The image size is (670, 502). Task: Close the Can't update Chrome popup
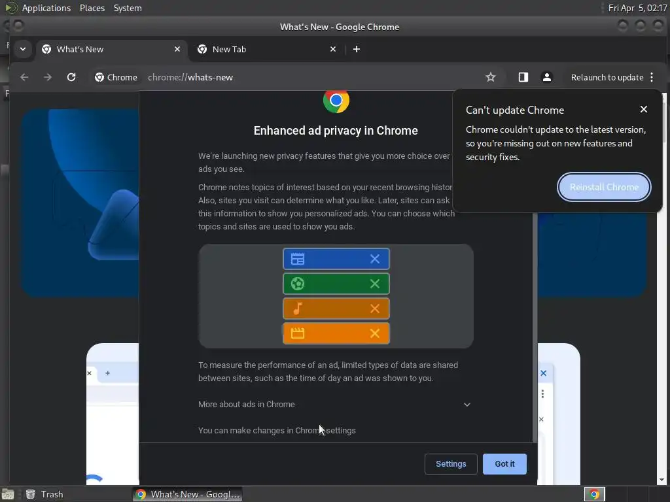tap(644, 109)
